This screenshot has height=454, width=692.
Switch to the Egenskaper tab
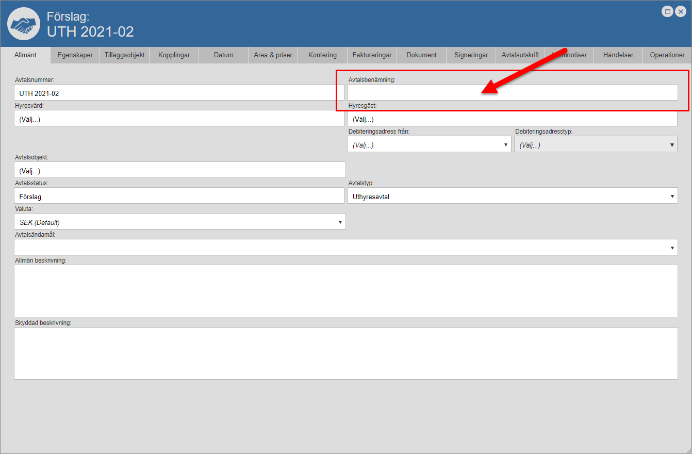[75, 55]
